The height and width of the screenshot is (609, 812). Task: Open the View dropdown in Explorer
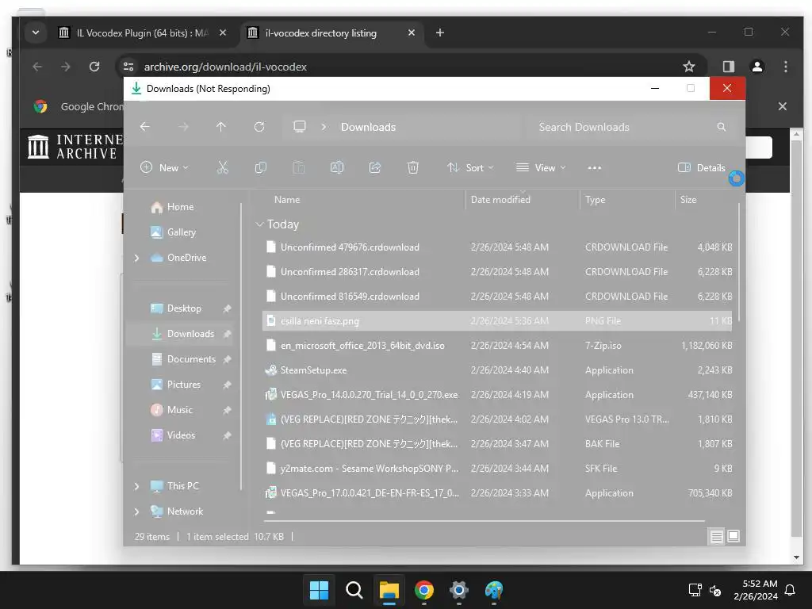coord(541,168)
